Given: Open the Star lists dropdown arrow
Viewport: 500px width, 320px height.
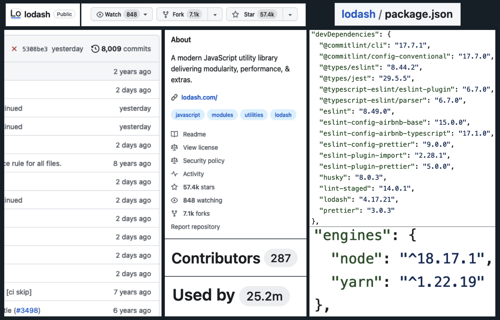Looking at the screenshot, I should coord(290,15).
